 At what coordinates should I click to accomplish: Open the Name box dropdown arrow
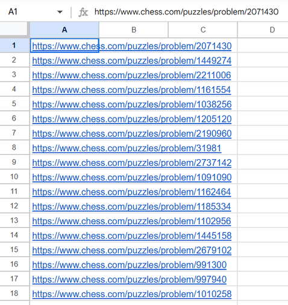[60, 12]
